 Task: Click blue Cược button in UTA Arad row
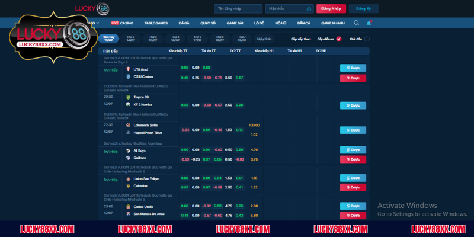[x=353, y=68]
